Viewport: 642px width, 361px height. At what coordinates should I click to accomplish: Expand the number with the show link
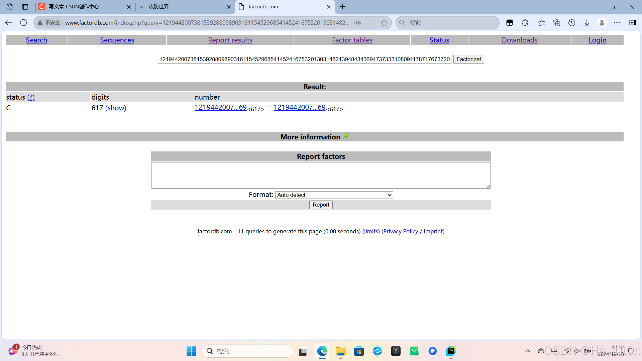pos(116,108)
